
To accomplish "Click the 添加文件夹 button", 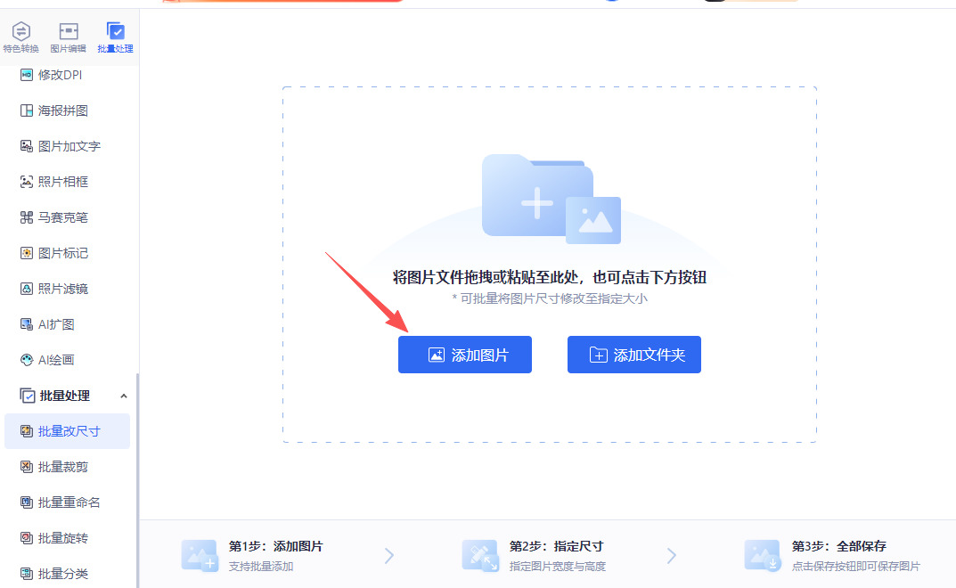I will [x=634, y=355].
